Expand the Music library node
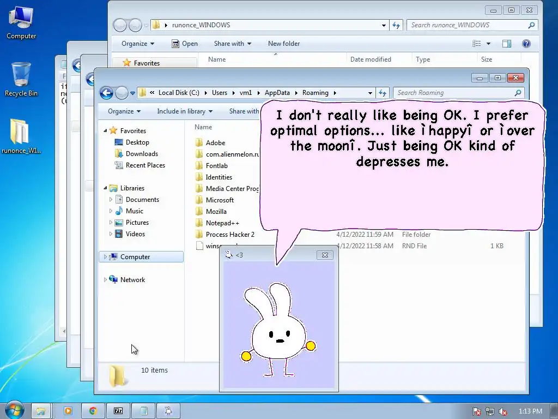558x419 pixels. [x=111, y=211]
